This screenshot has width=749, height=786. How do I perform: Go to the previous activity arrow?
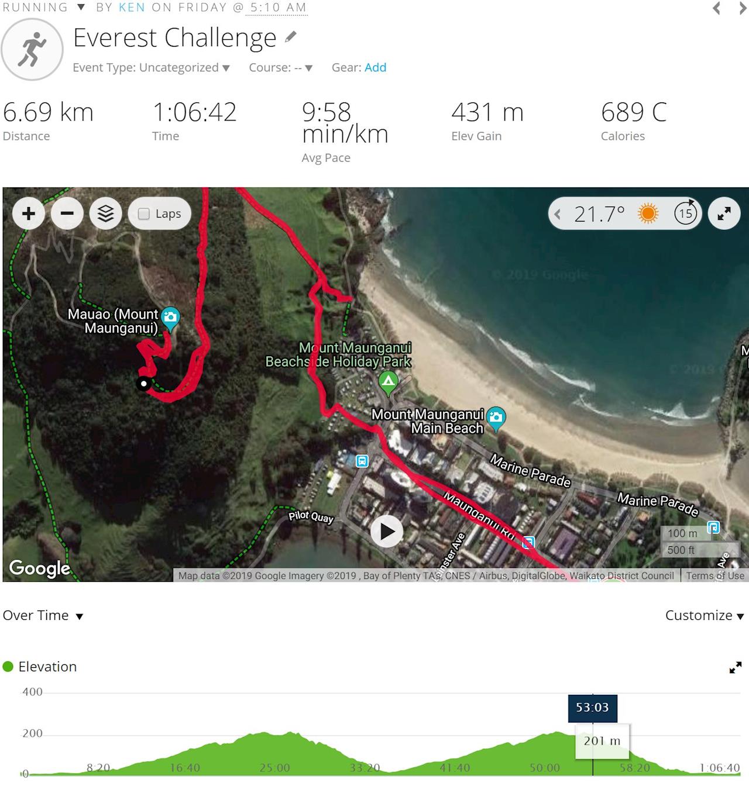click(716, 8)
